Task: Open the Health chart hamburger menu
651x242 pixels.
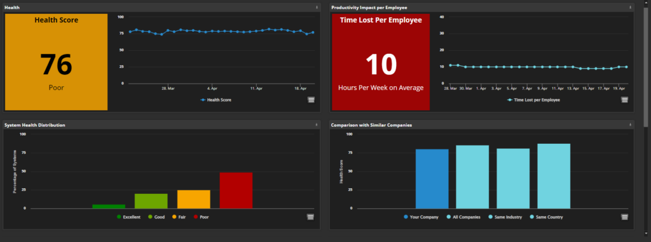Action: click(x=311, y=99)
